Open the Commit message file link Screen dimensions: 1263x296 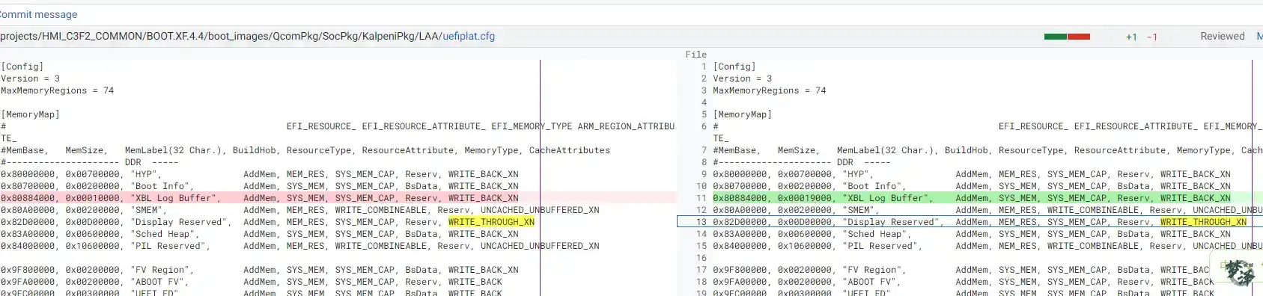pos(38,14)
